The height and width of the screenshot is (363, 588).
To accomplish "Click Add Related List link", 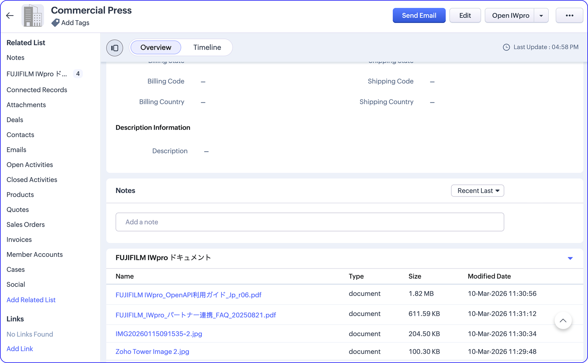I will tap(31, 300).
